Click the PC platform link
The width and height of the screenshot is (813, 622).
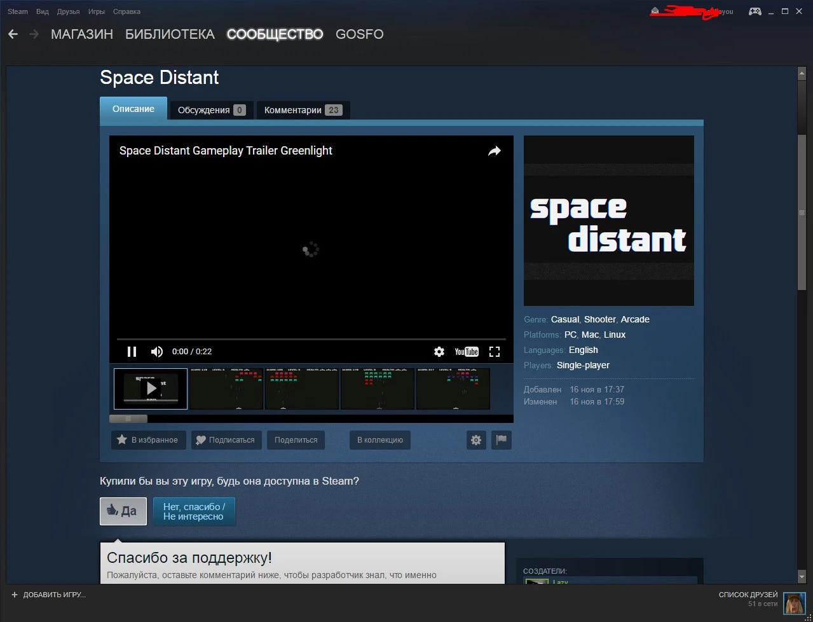[570, 335]
